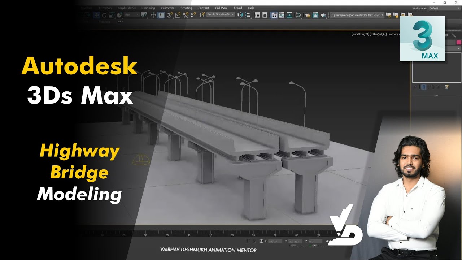Choose the Select and Place tool
The height and width of the screenshot is (260, 462).
point(119,15)
